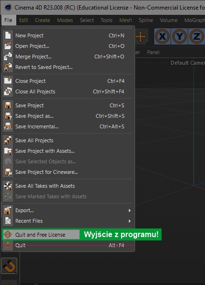Click the Save All Takes with Assets icon
This screenshot has width=205, height=285.
click(8, 186)
